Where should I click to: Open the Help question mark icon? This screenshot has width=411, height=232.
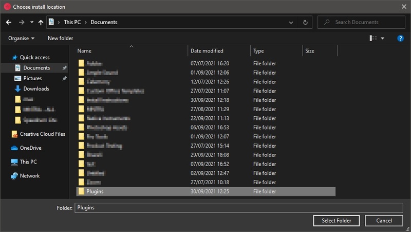click(x=400, y=38)
